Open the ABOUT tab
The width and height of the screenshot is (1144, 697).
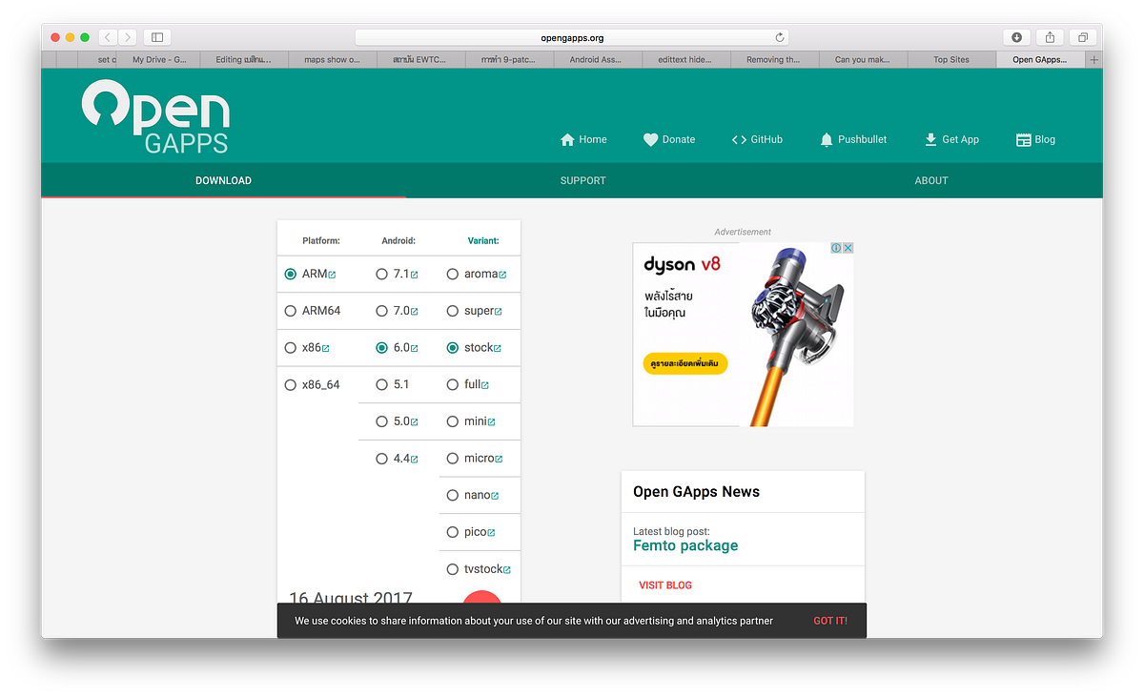point(931,180)
